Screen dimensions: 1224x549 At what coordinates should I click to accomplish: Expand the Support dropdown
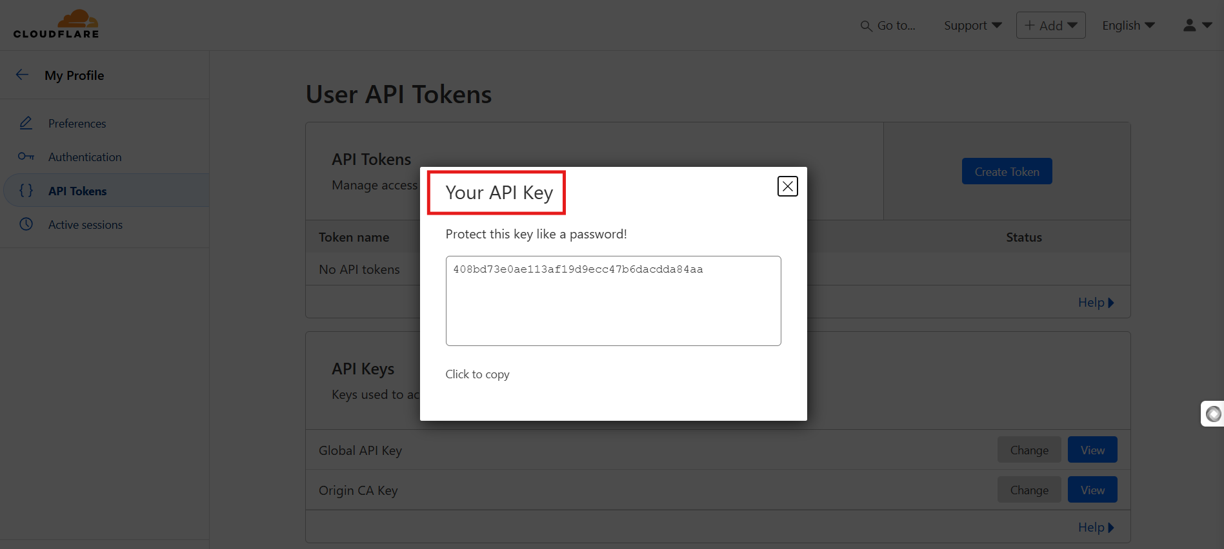coord(972,25)
